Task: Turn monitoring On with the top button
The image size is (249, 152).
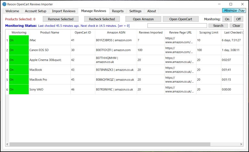Action: pos(227,19)
